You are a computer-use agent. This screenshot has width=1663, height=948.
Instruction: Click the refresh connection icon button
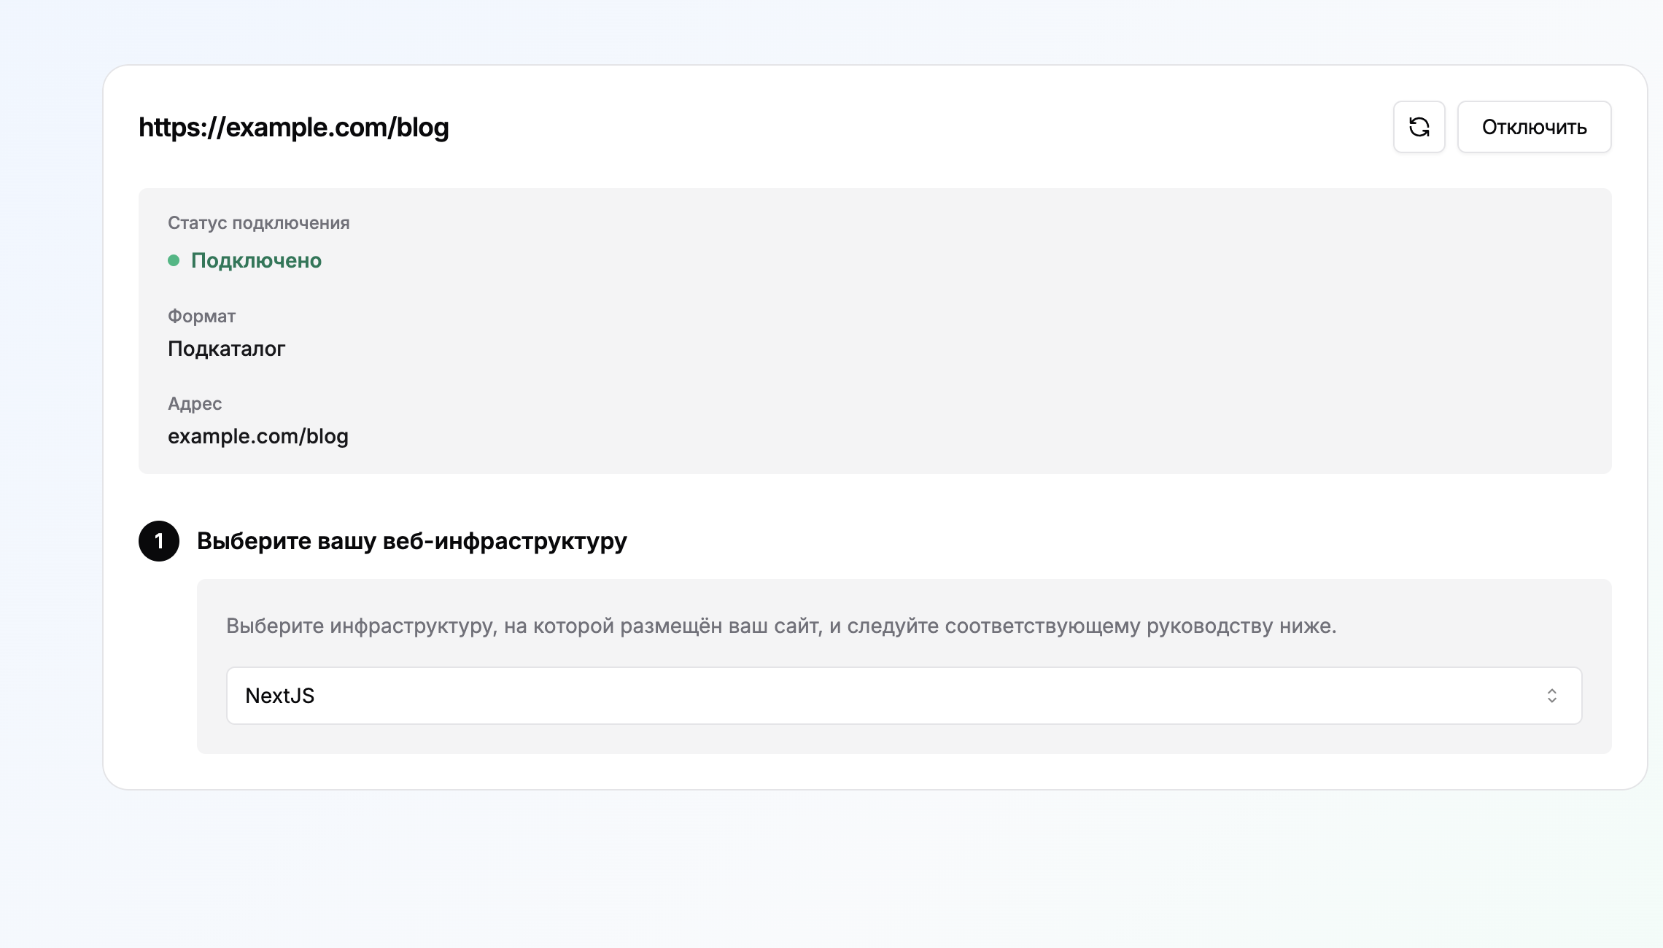point(1419,127)
